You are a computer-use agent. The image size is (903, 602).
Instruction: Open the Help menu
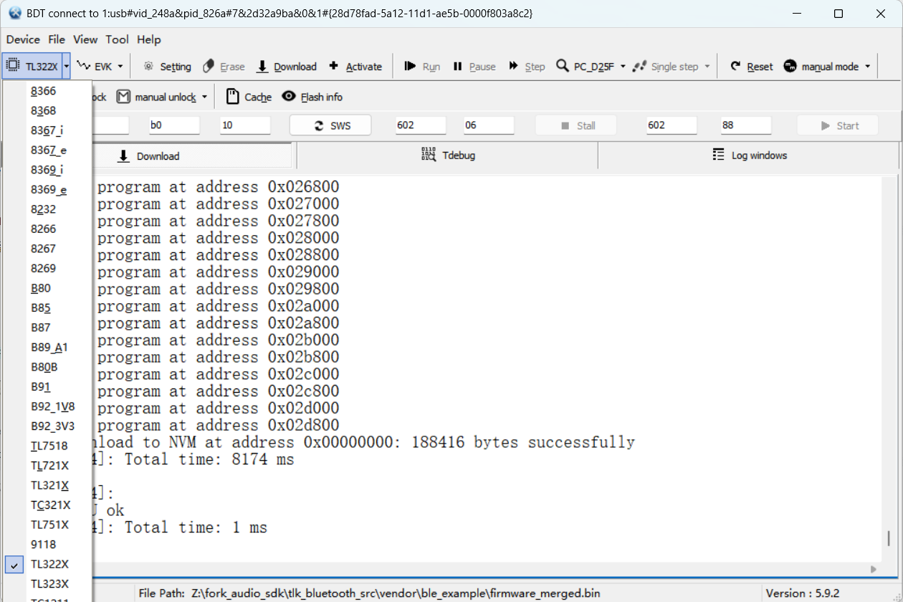[149, 39]
